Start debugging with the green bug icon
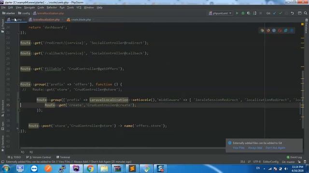The image size is (309, 173). [x=243, y=13]
